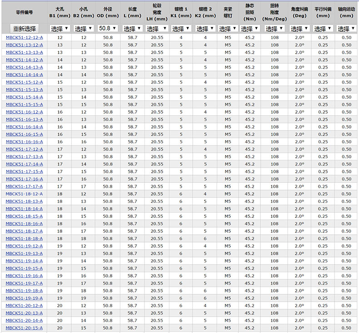Open part link MBCK51-19-19-A
Screen dimensions: 359x333
[25, 298]
